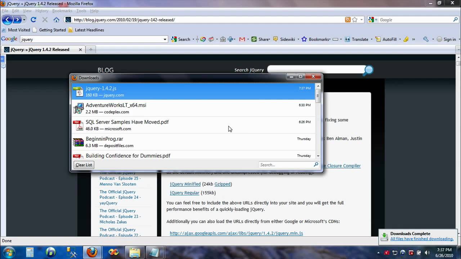Click the RSS feed icon in the address bar

point(348,20)
